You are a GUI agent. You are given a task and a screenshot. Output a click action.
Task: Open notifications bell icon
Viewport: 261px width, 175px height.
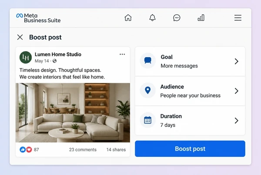(152, 18)
